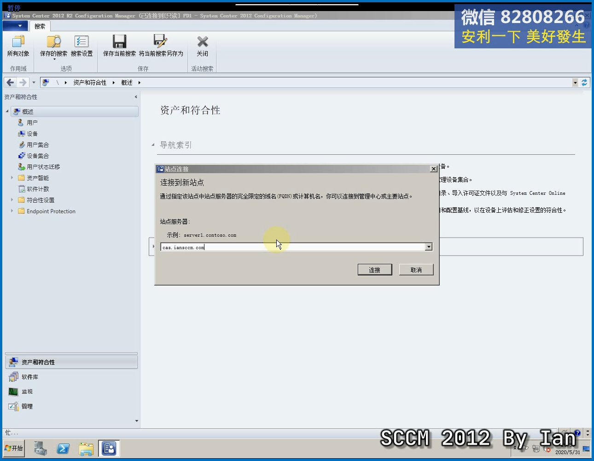
Task: Open the site server combo box dropdown arrow
Action: pyautogui.click(x=429, y=247)
